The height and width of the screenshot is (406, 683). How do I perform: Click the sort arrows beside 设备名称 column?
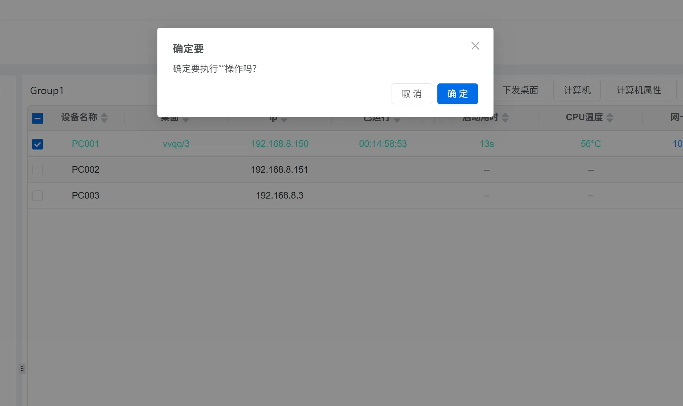104,117
